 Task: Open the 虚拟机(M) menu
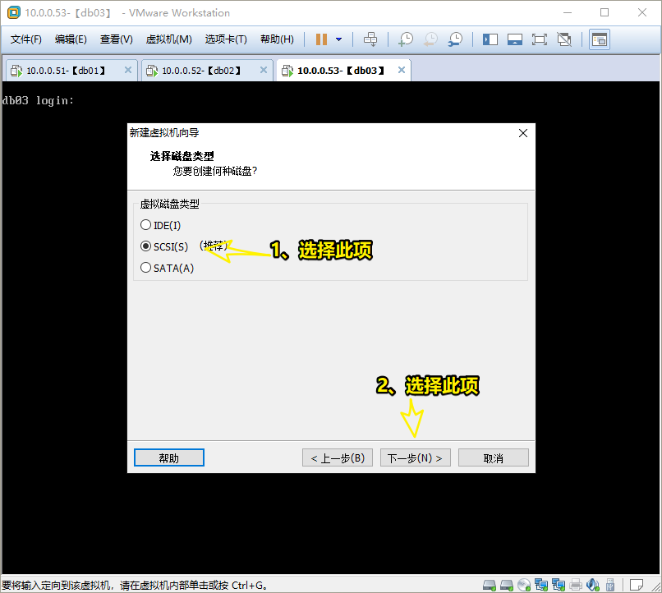pos(168,39)
